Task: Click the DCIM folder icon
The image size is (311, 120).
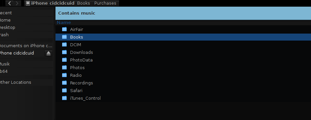Action: 64,45
